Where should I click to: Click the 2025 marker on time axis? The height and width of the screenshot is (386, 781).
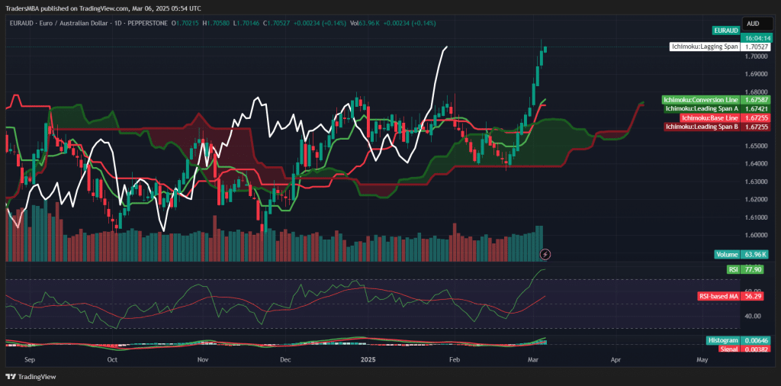(368, 358)
